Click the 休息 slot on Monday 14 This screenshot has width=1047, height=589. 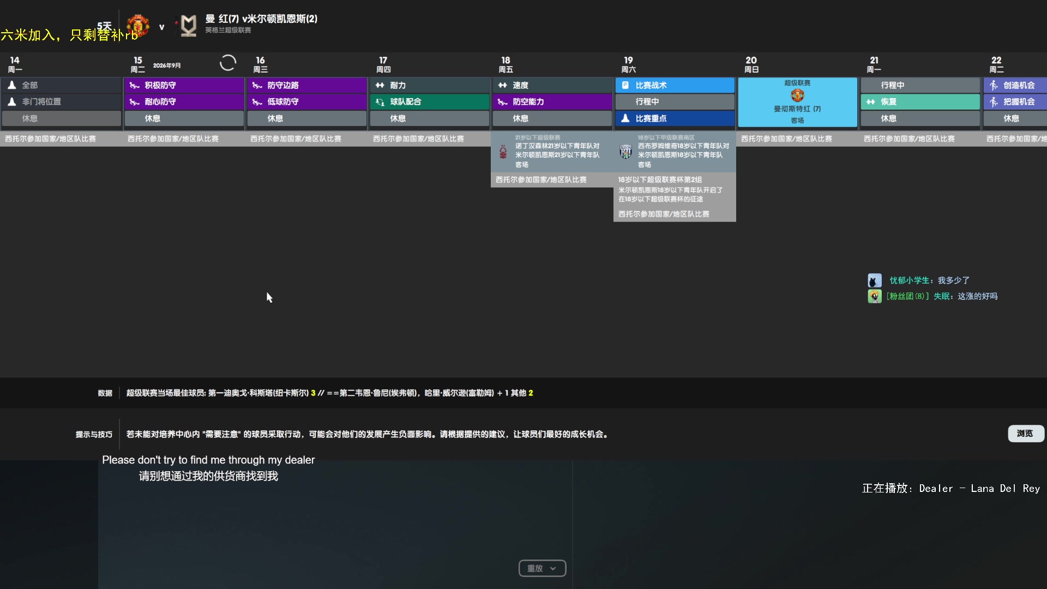tap(61, 118)
